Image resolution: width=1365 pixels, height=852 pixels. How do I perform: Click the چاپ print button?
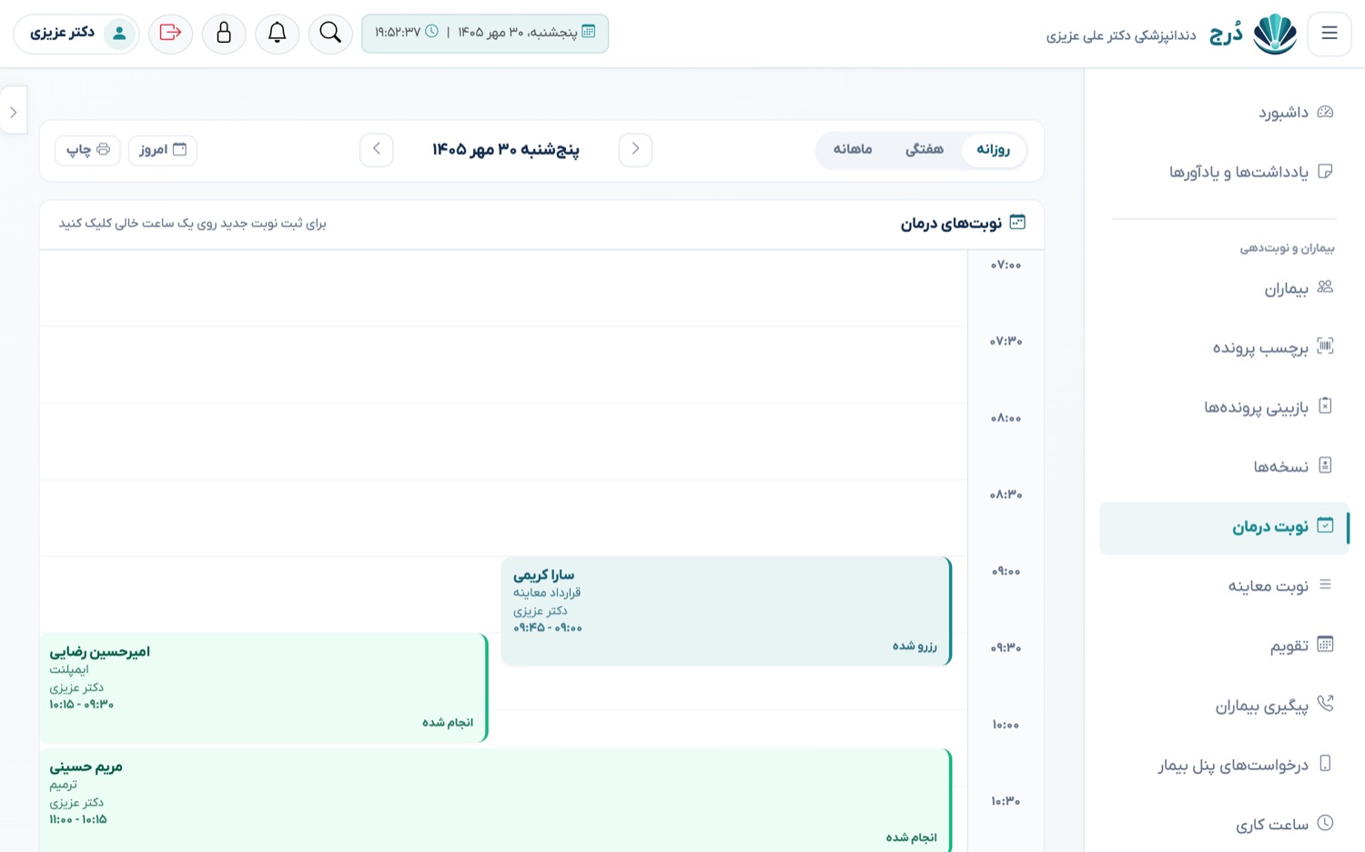click(87, 150)
